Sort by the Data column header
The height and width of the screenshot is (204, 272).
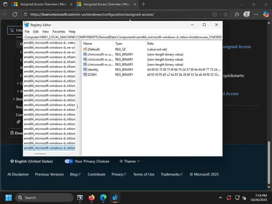pos(184,43)
